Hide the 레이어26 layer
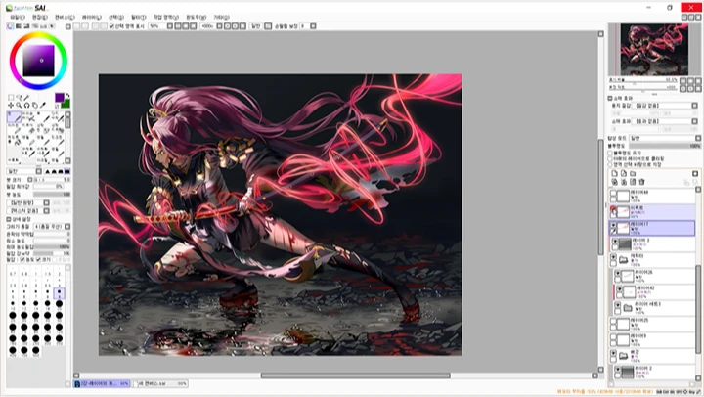Screen dimensions: 704x397 pyautogui.click(x=618, y=274)
